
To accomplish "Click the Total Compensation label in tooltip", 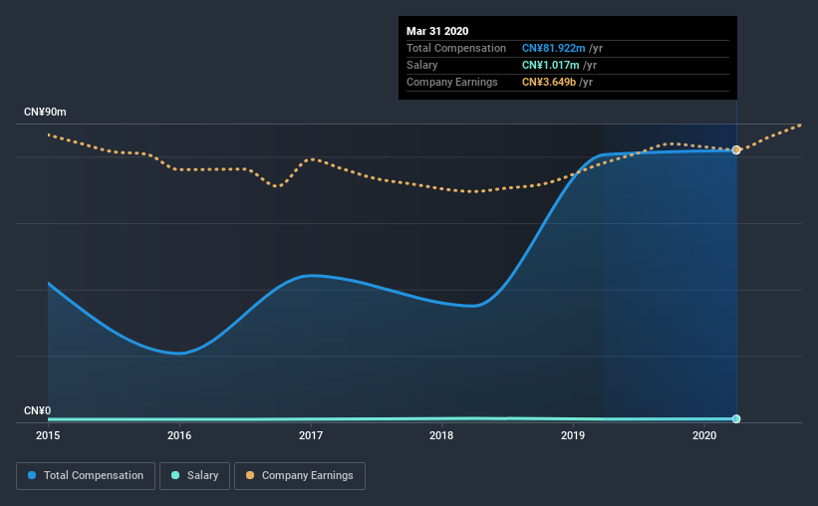I will [456, 48].
